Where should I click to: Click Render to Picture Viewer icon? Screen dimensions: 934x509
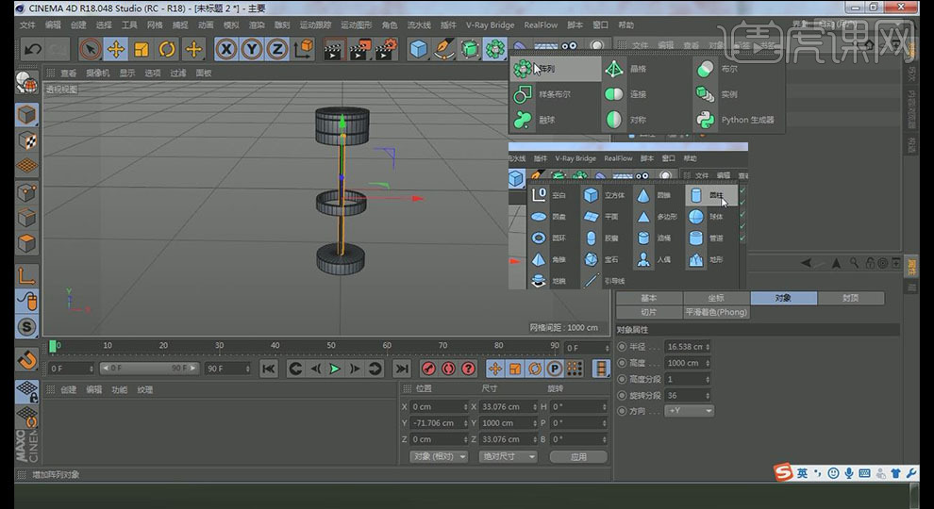click(x=360, y=50)
